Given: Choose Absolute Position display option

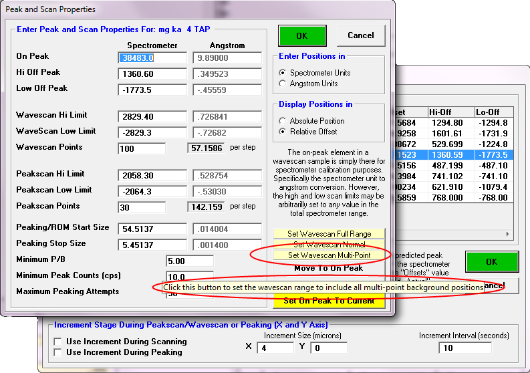Looking at the screenshot, I should coord(283,121).
